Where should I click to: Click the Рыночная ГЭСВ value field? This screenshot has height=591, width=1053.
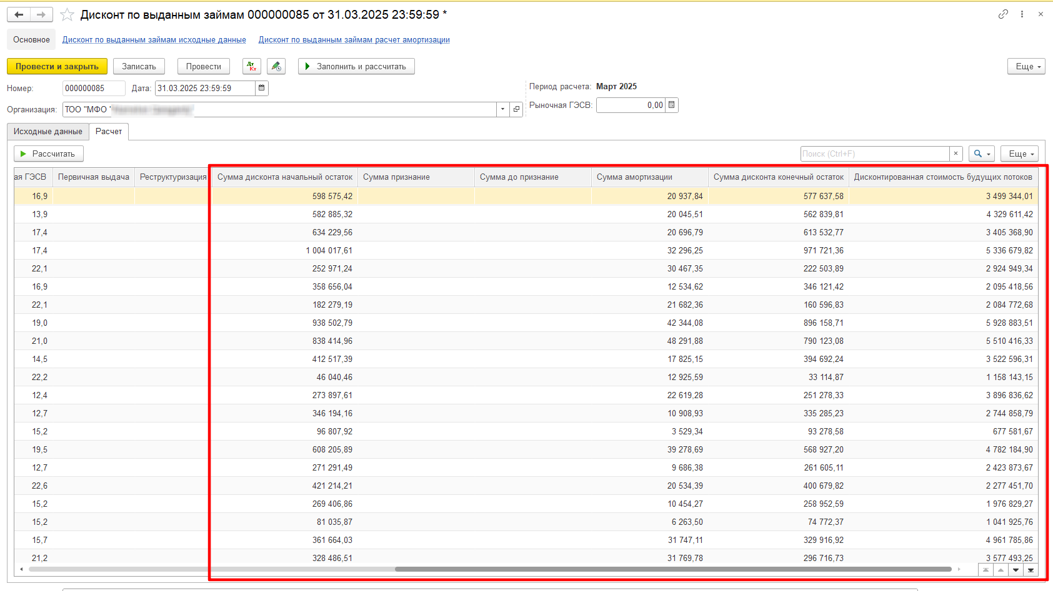pyautogui.click(x=631, y=105)
